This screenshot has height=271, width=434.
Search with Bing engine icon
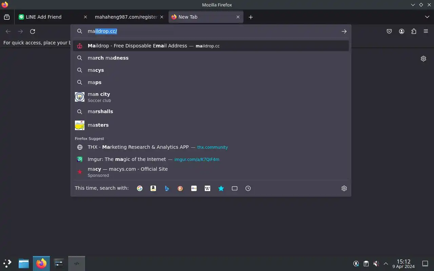167,188
